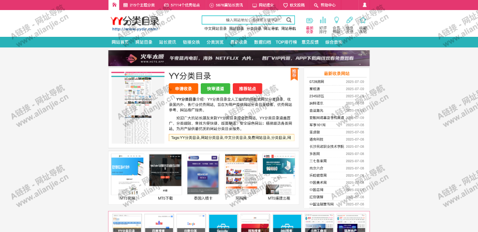The height and width of the screenshot is (232, 478).
Task: Open 多客网 in latest sites list
Action: pyautogui.click(x=315, y=154)
